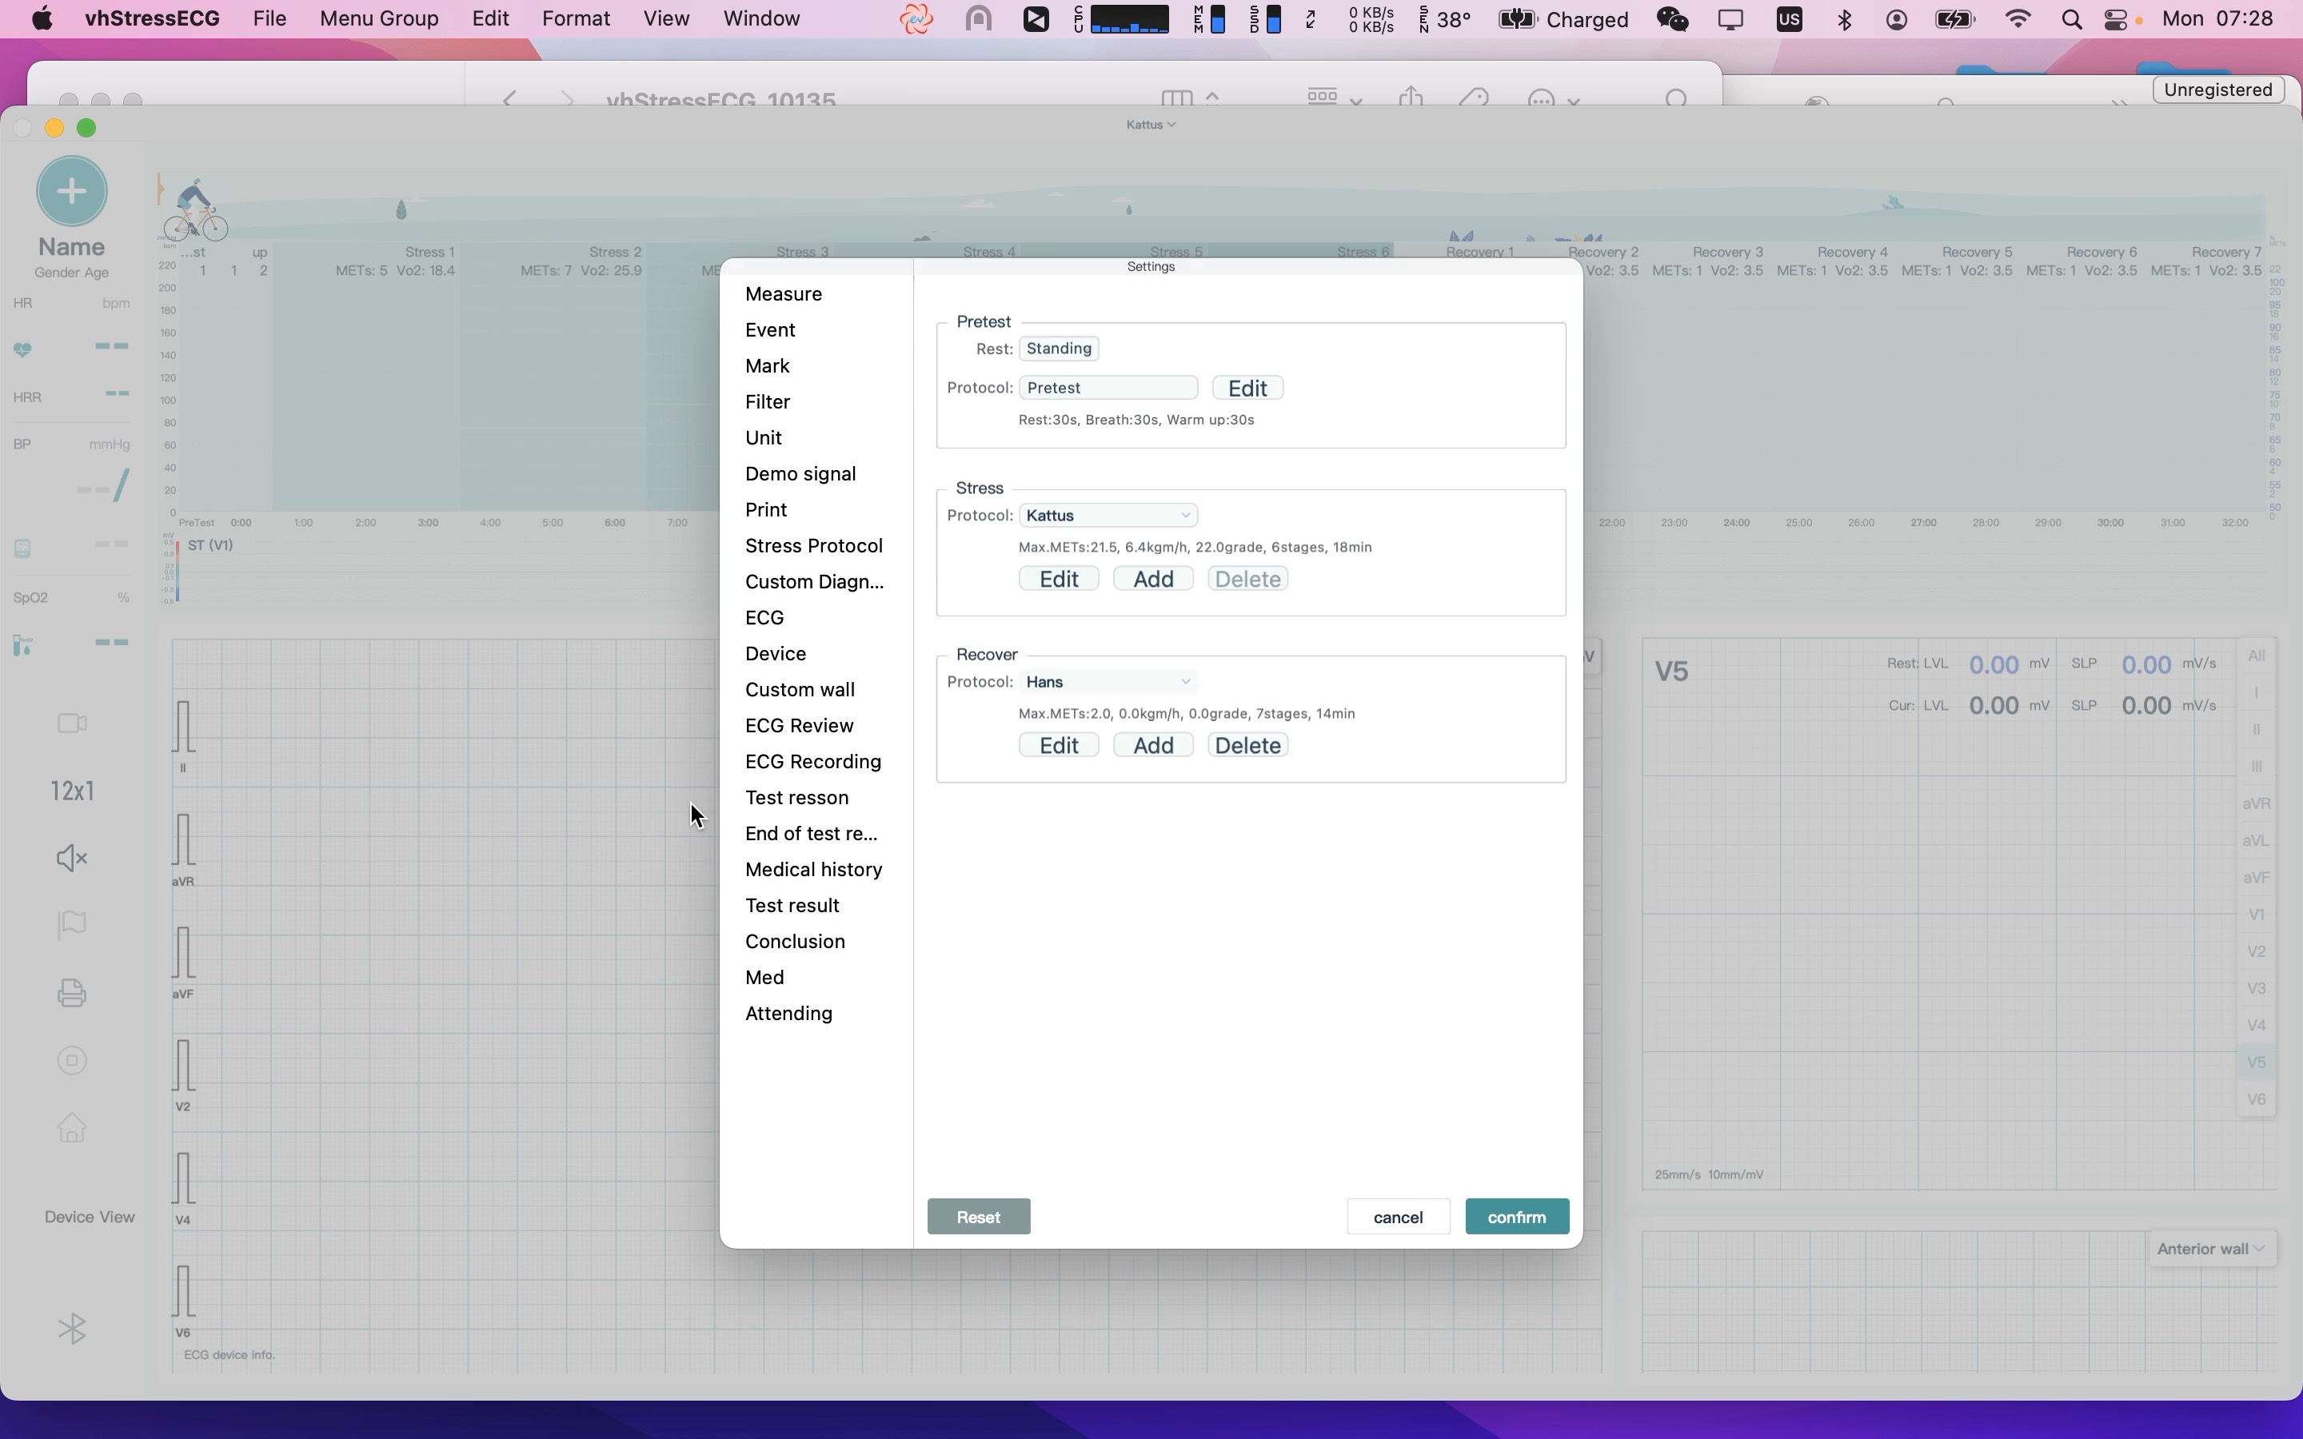
Task: Open the File menu
Action: (x=269, y=19)
